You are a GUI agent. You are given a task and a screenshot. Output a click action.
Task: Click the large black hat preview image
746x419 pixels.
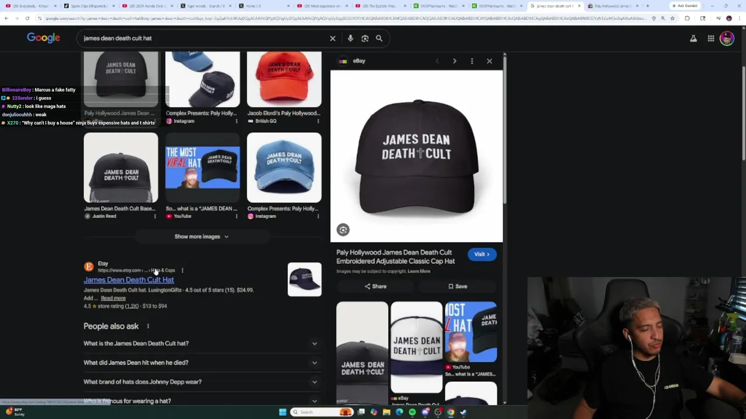coord(417,156)
